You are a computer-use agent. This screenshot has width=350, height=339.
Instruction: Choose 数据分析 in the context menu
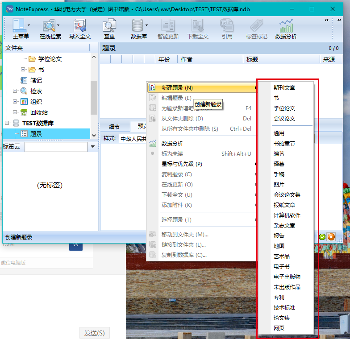click(202, 144)
